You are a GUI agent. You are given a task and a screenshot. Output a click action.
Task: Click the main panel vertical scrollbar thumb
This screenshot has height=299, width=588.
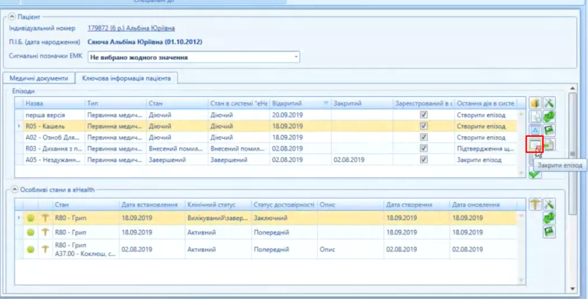click(572, 154)
